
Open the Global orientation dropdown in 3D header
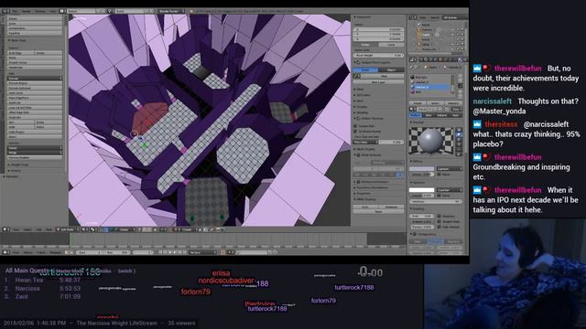pyautogui.click(x=126, y=229)
